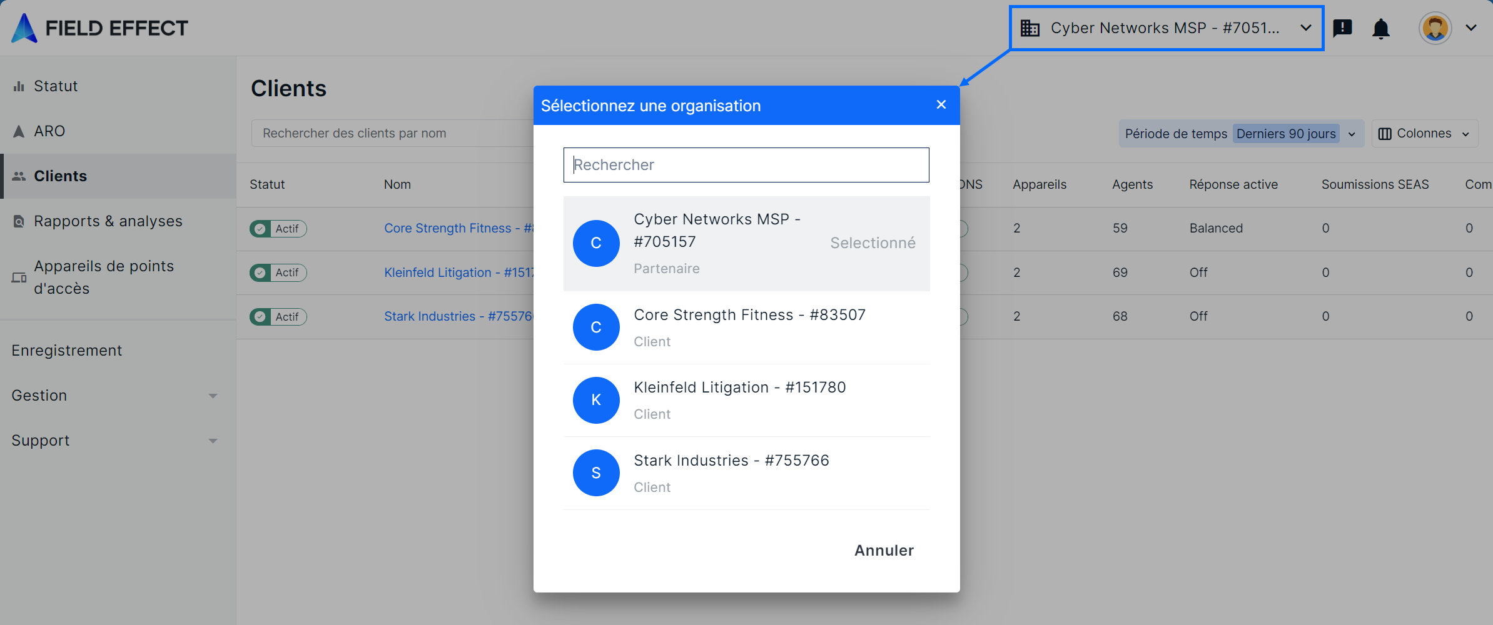Sort by the Statut column header
This screenshot has height=625, width=1493.
click(x=267, y=184)
